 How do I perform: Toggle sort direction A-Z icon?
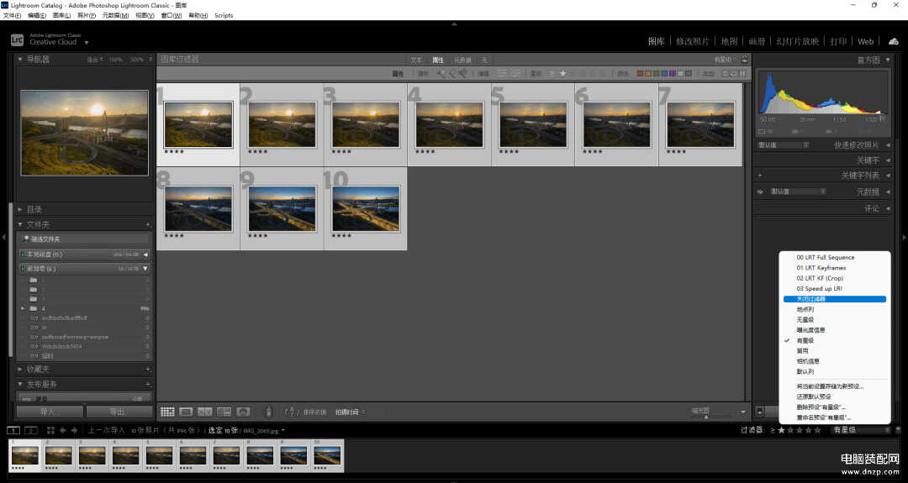(x=291, y=412)
